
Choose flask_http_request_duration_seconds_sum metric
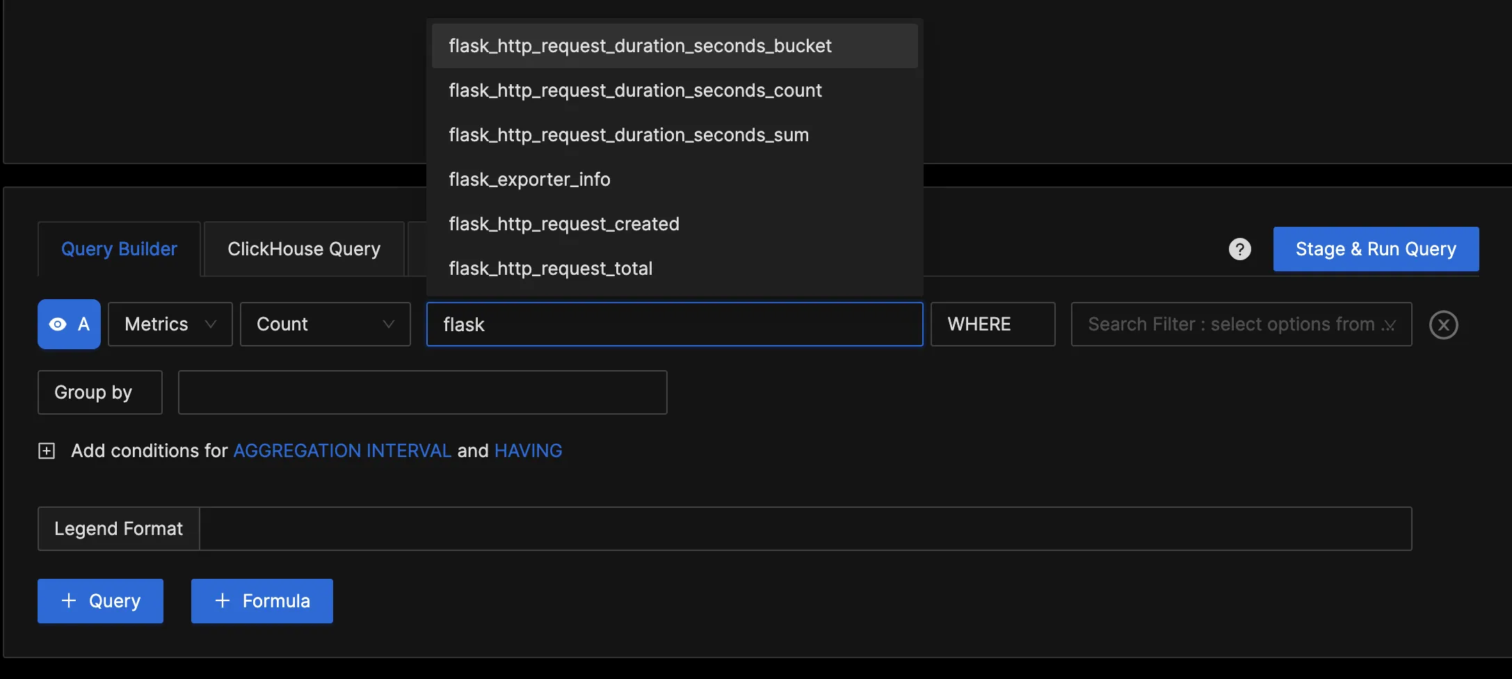pyautogui.click(x=675, y=135)
